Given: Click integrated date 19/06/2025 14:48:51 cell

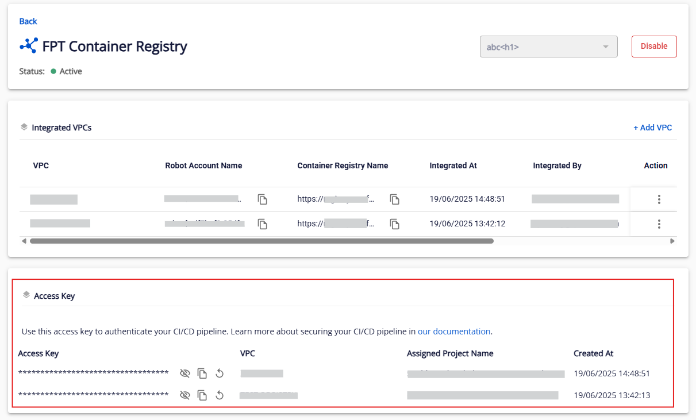Looking at the screenshot, I should (x=467, y=199).
